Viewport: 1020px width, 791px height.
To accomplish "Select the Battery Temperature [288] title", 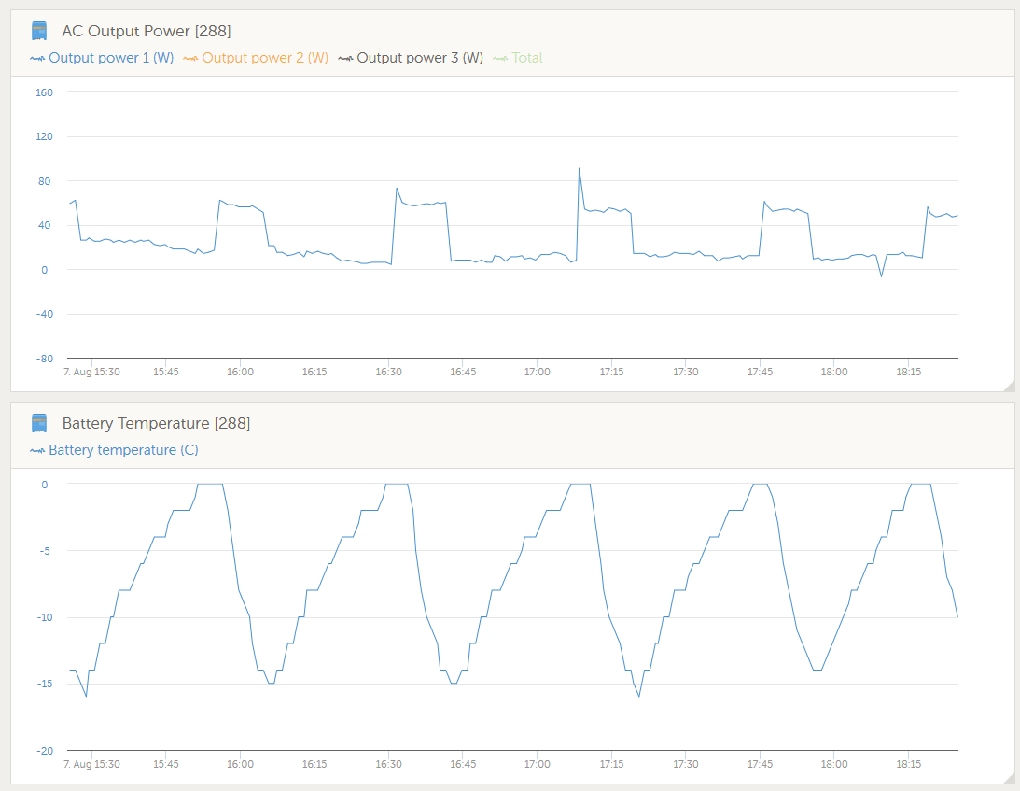I will 156,423.
